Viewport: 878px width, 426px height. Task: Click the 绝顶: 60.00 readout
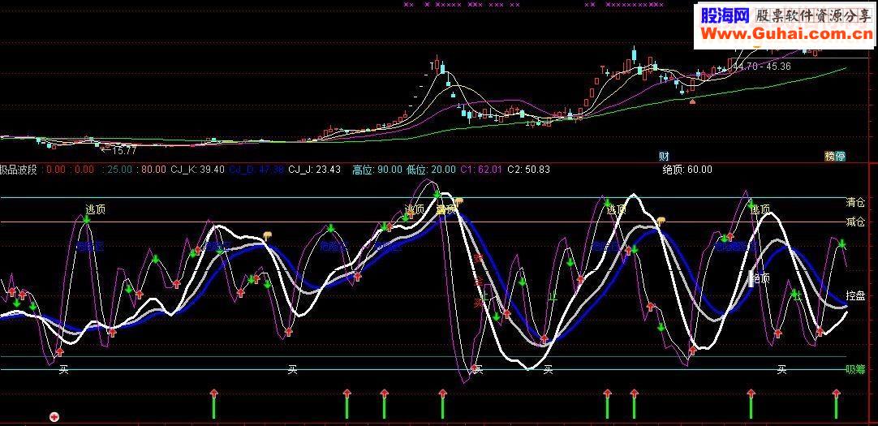coord(687,170)
